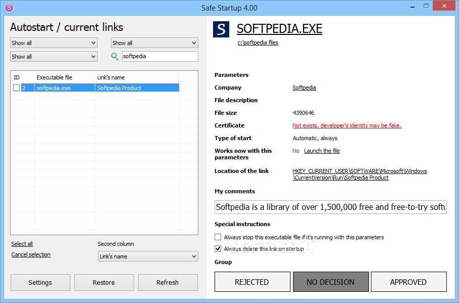Screen dimensions: 459x303
Task: Uncheck always delete this link on startup
Action: 218,248
